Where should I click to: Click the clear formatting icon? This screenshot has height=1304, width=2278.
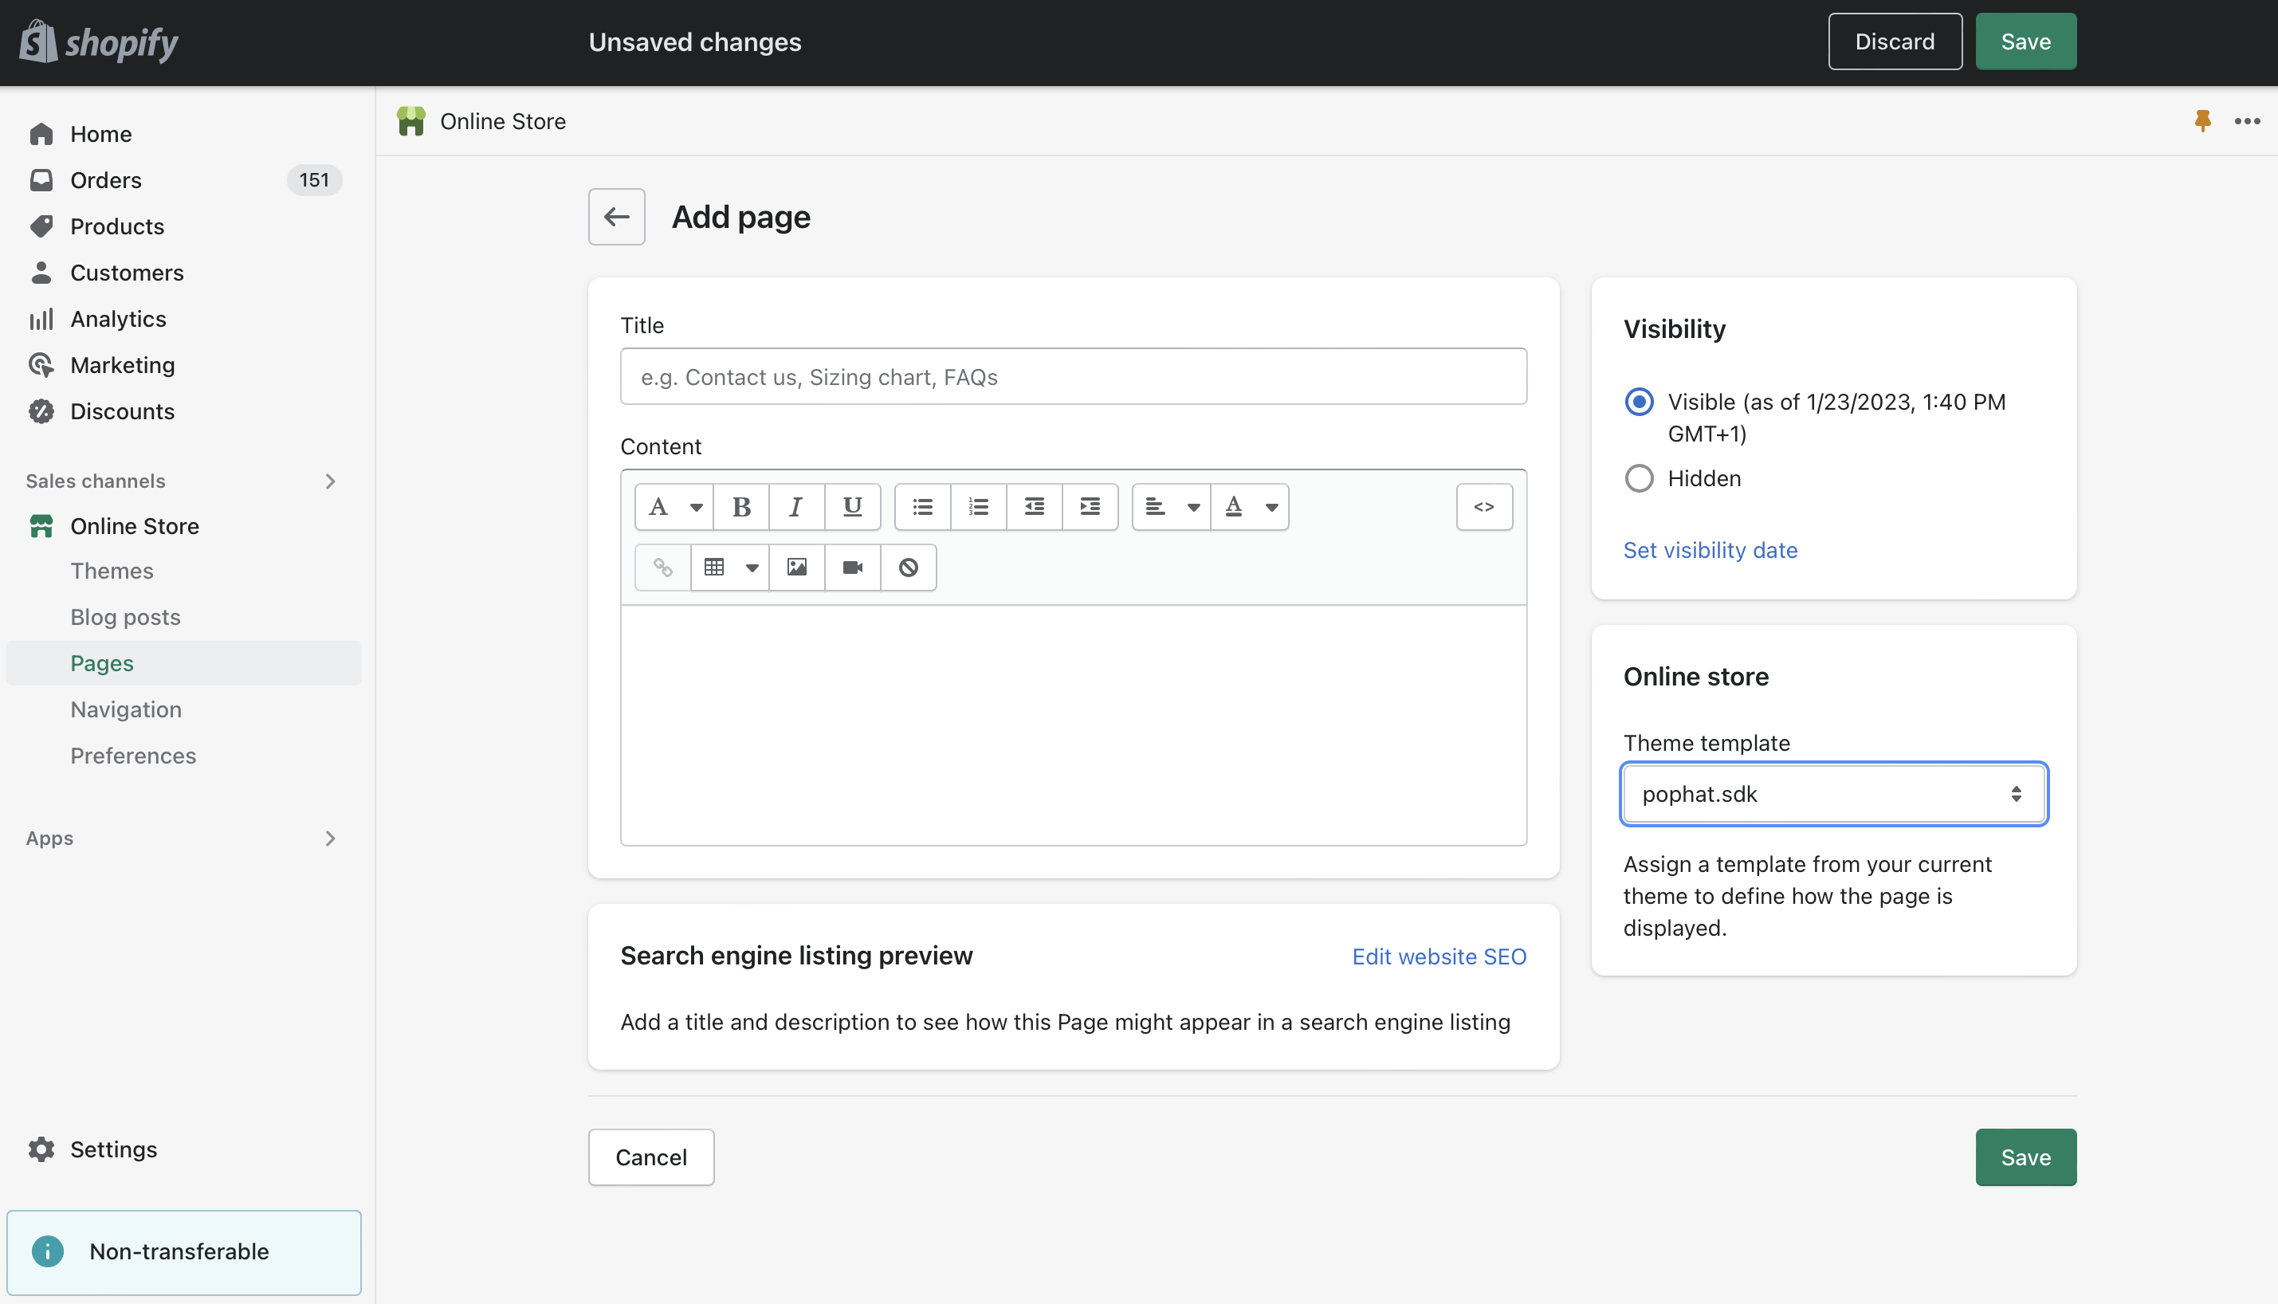tap(908, 567)
